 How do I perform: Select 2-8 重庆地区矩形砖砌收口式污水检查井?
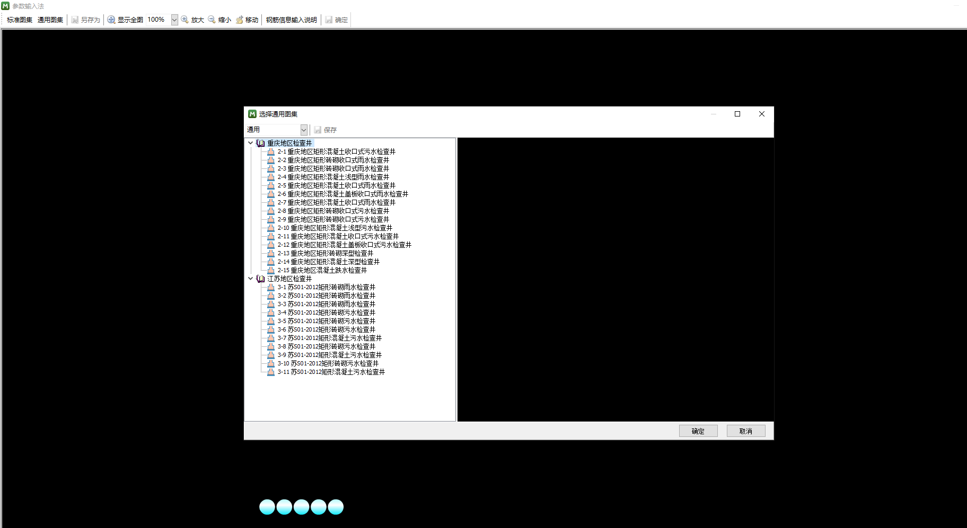[333, 211]
